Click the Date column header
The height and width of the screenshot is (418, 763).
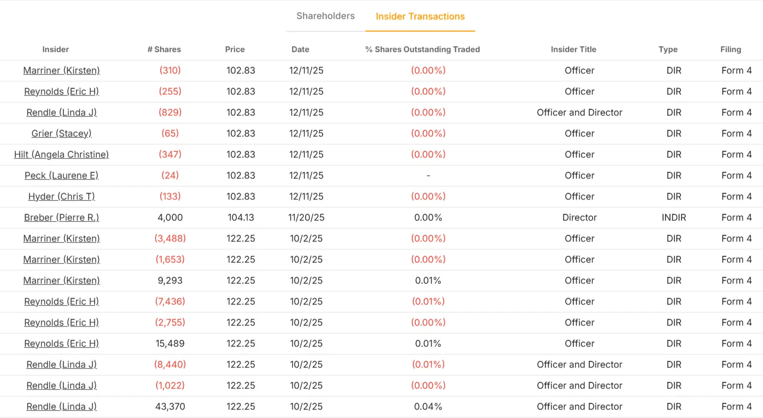(300, 49)
